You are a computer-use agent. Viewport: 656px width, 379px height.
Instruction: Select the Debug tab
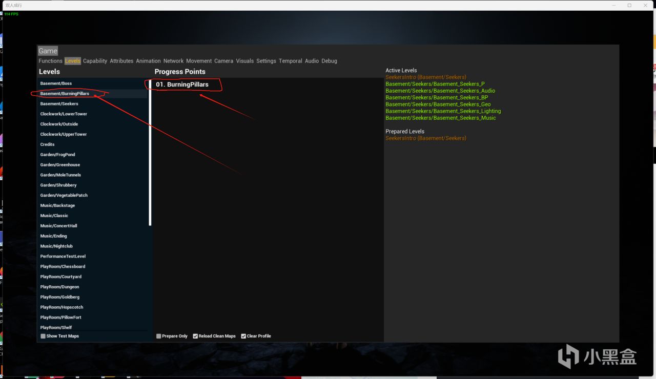pyautogui.click(x=329, y=61)
